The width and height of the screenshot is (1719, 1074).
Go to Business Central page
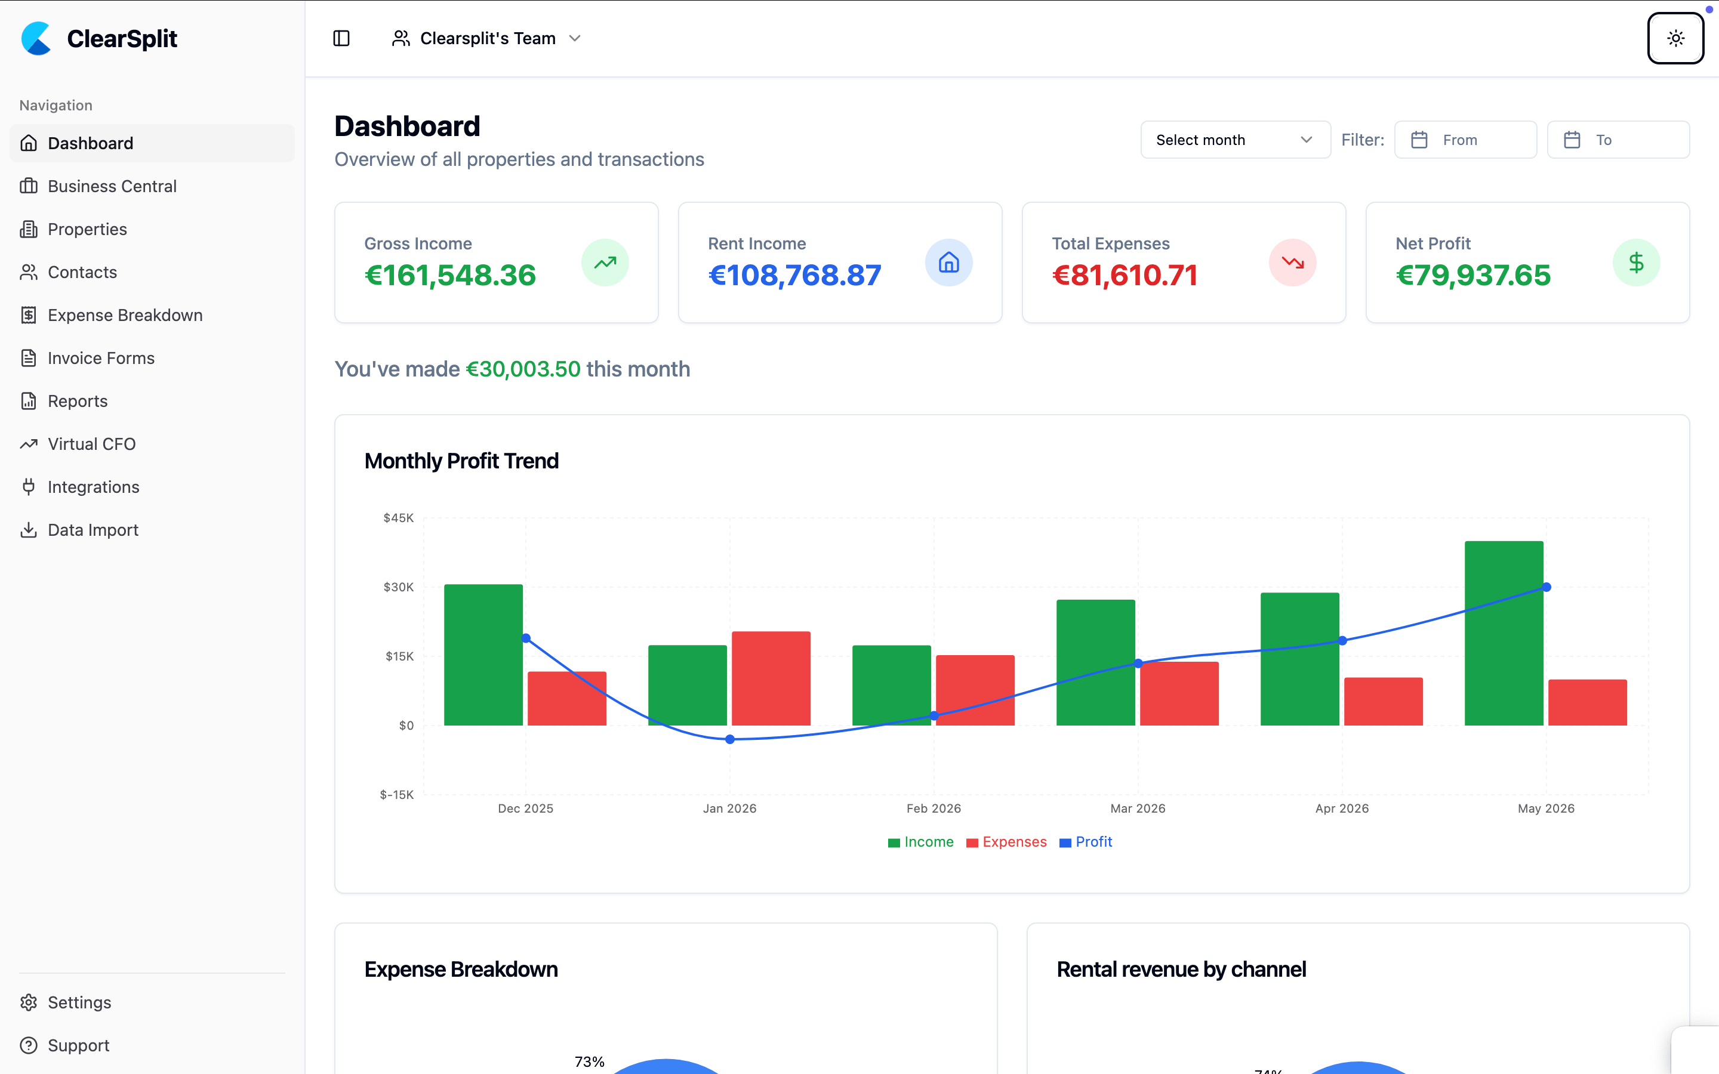(152, 186)
